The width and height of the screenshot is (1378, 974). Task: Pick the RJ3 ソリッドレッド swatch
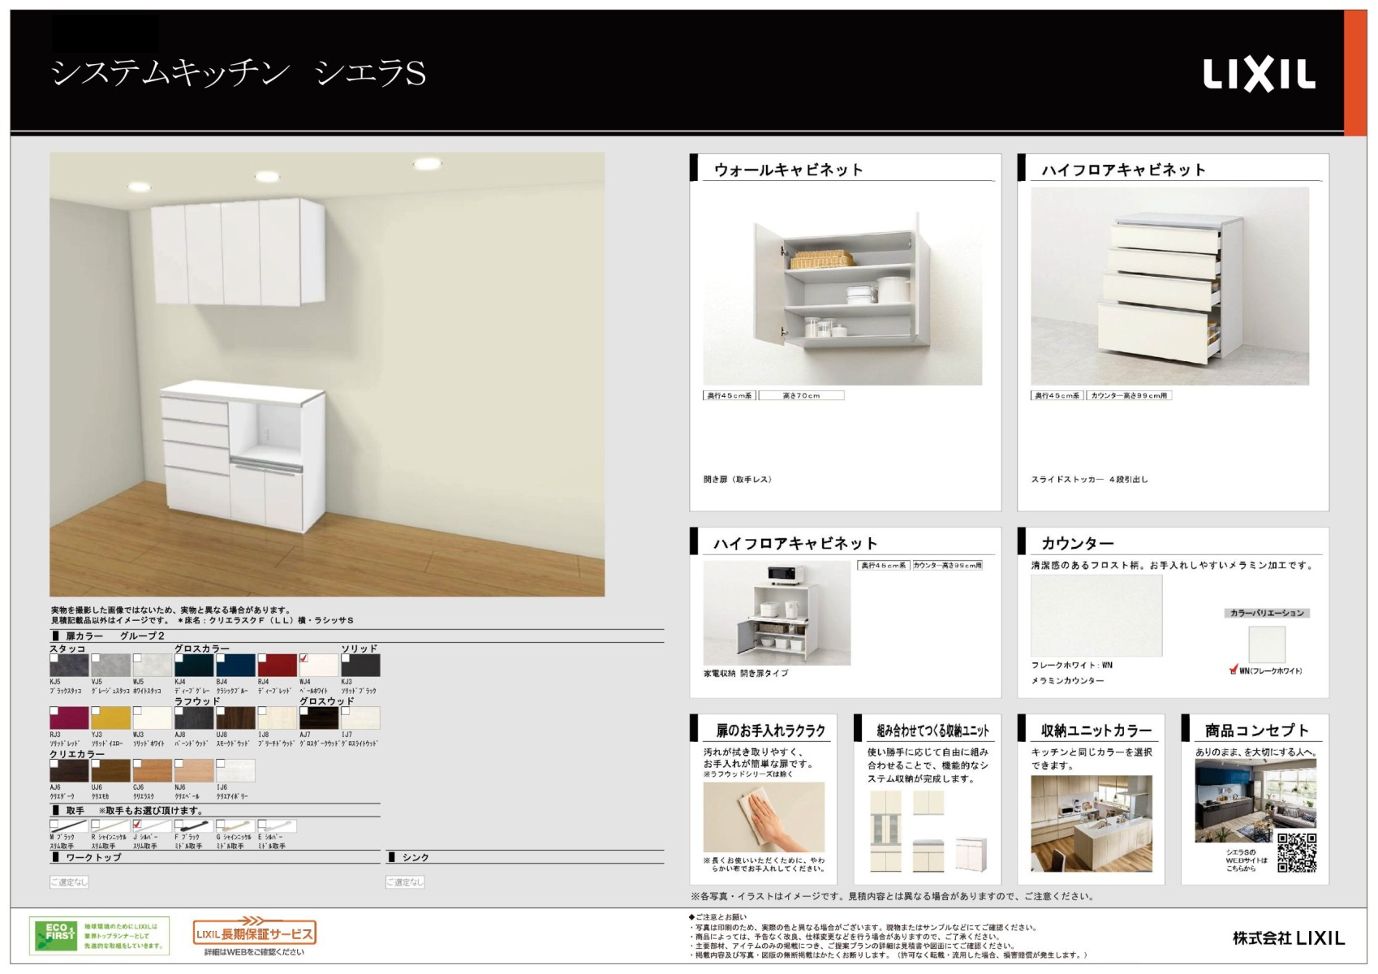pyautogui.click(x=69, y=718)
